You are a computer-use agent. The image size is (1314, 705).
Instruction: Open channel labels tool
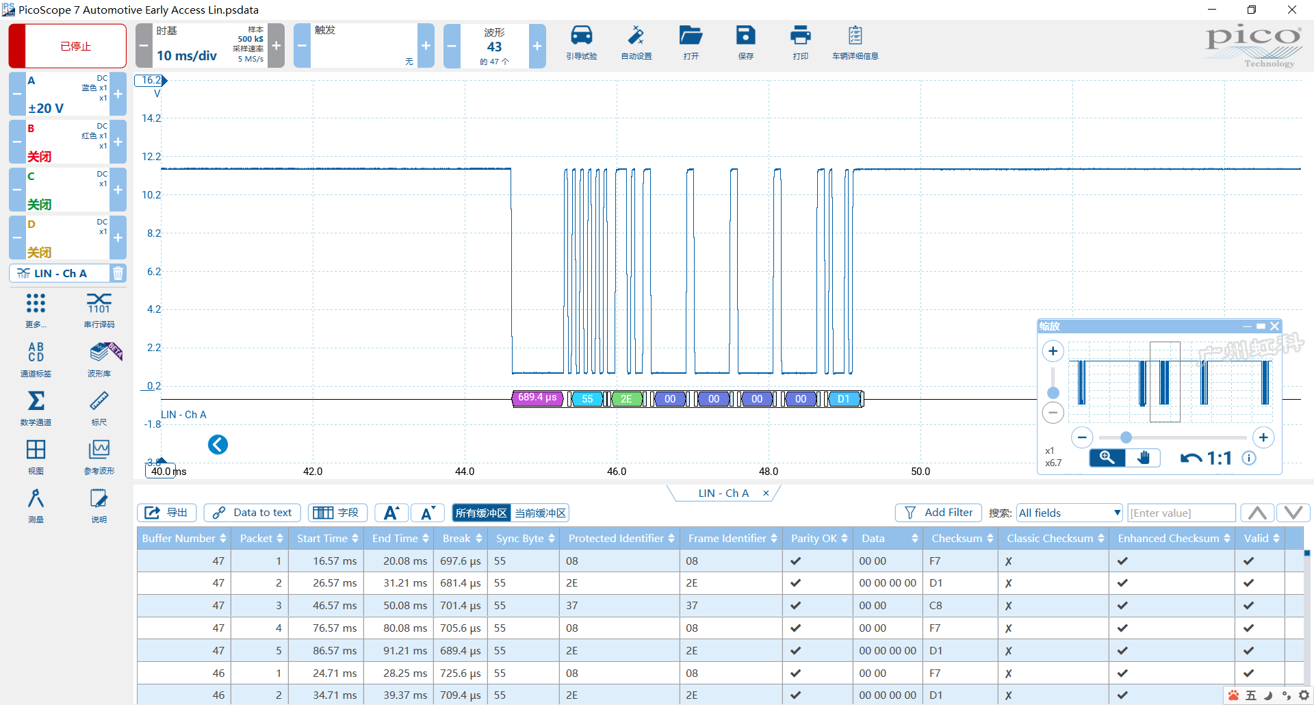coord(36,359)
